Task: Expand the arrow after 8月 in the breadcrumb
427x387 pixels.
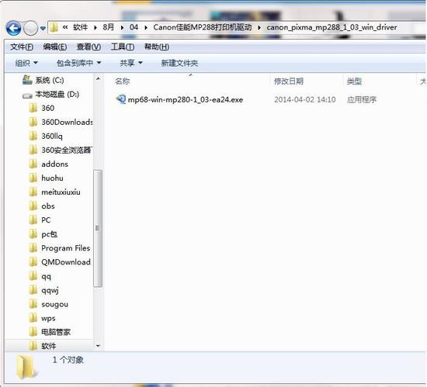Action: pyautogui.click(x=122, y=27)
